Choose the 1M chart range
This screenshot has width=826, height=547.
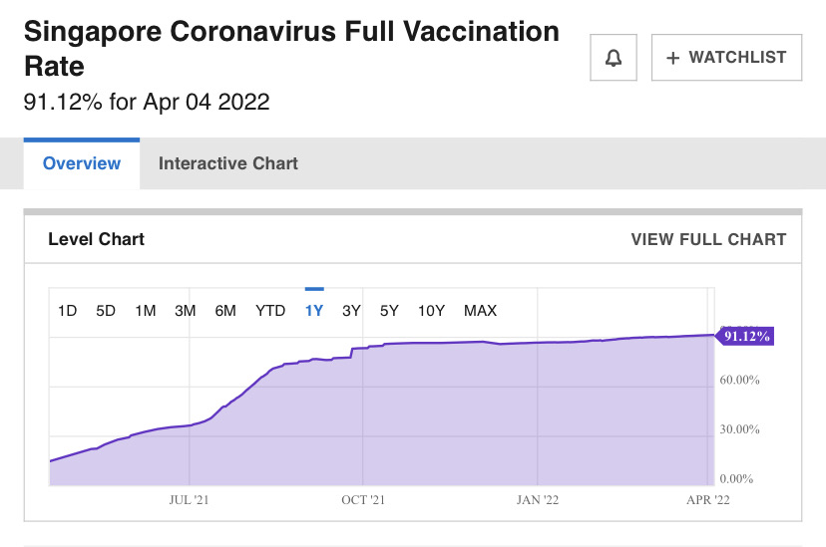pyautogui.click(x=146, y=311)
